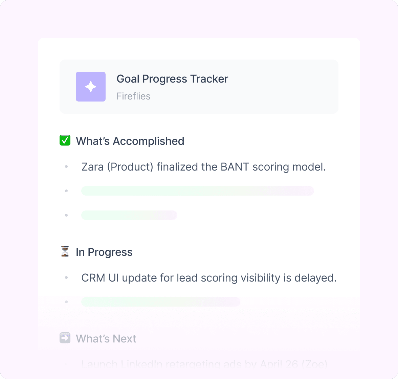Image resolution: width=398 pixels, height=379 pixels.
Task: Click bullet before Zara BANT item
Action: (66, 166)
